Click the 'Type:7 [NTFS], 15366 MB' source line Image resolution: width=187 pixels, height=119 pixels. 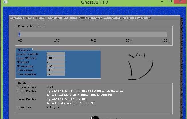coord(85,91)
